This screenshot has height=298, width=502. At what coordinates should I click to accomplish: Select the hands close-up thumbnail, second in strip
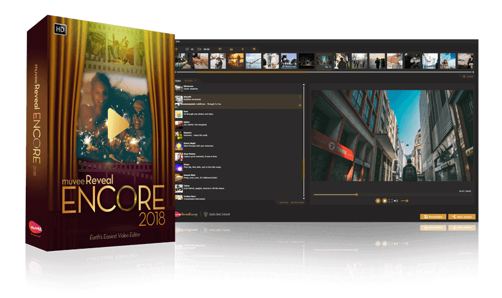tap(201, 61)
